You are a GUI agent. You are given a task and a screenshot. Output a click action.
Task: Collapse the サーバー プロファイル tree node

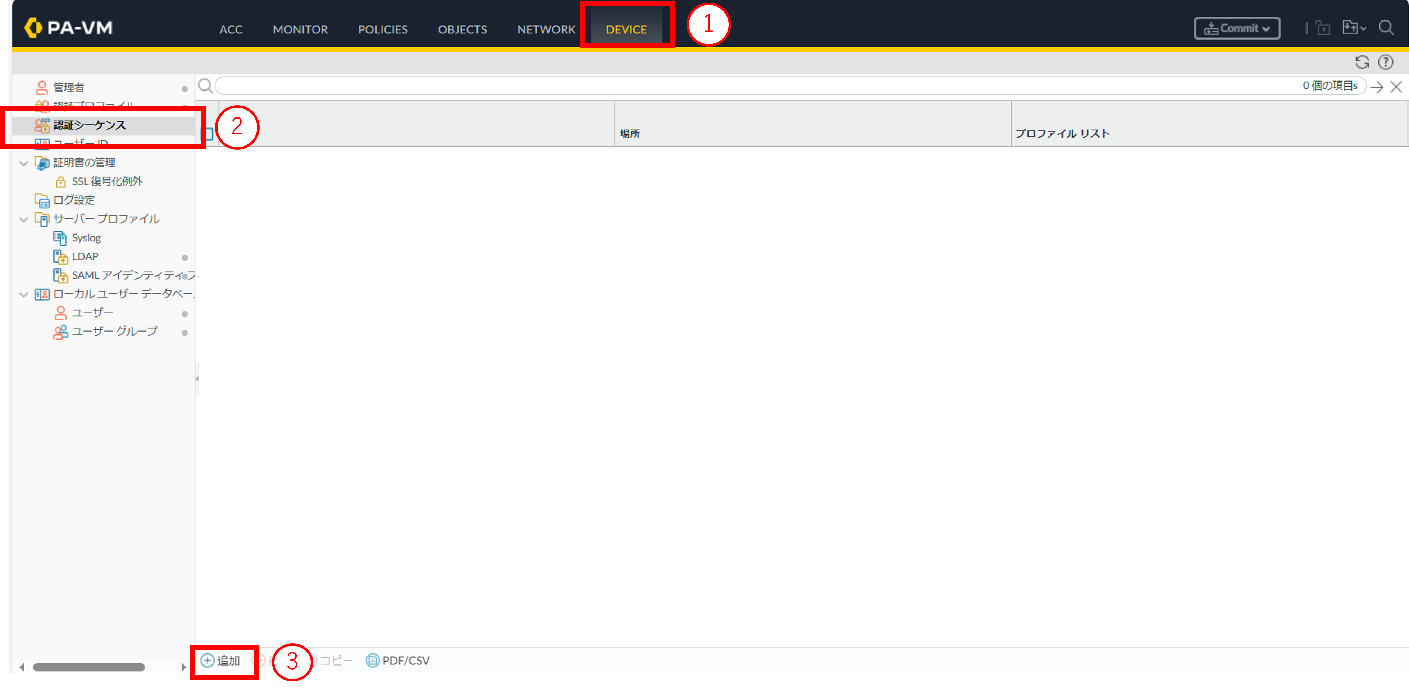coord(23,219)
